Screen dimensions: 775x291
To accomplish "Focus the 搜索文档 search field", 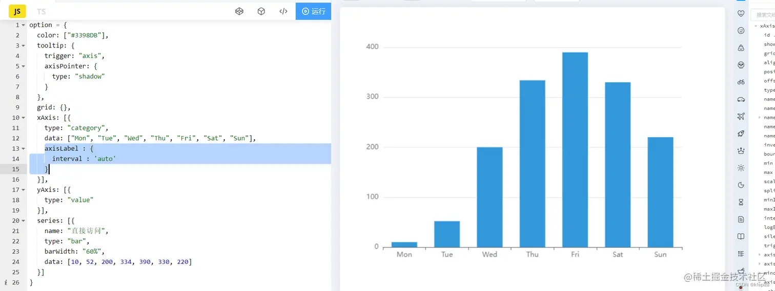I will pyautogui.click(x=763, y=15).
